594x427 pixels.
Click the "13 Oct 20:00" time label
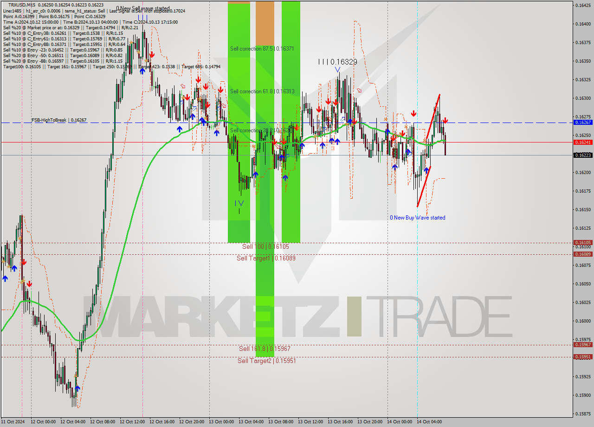[x=370, y=422]
